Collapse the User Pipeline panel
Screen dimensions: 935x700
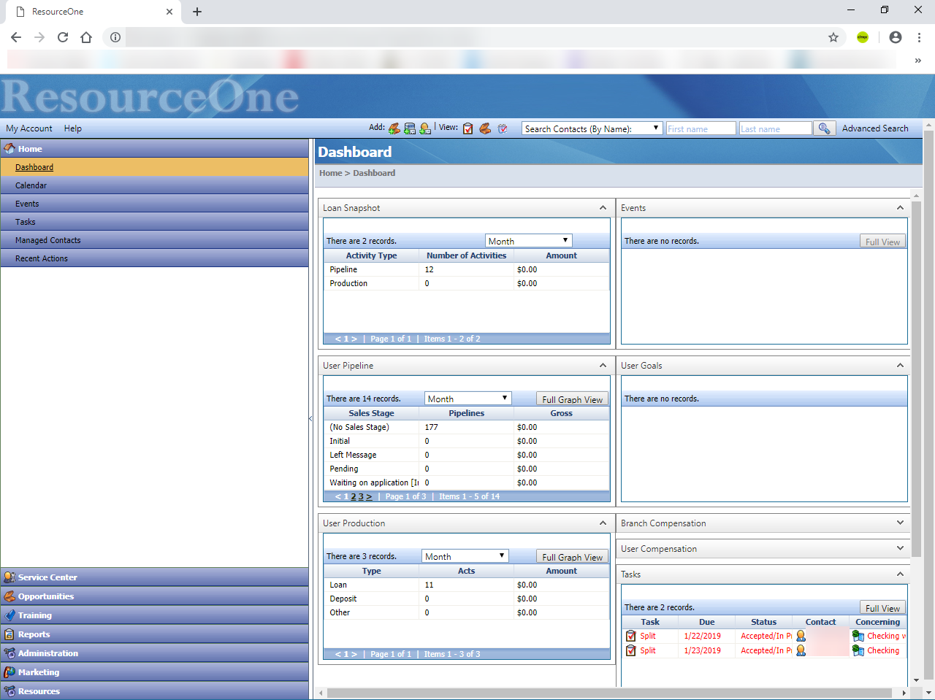point(603,366)
